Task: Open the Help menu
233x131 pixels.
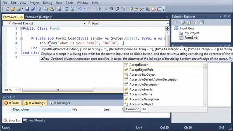Action: coord(95,3)
